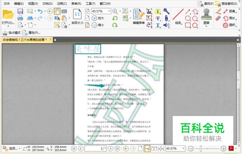Select the Snapshot camera tool
242x154 pixels.
tap(64, 11)
